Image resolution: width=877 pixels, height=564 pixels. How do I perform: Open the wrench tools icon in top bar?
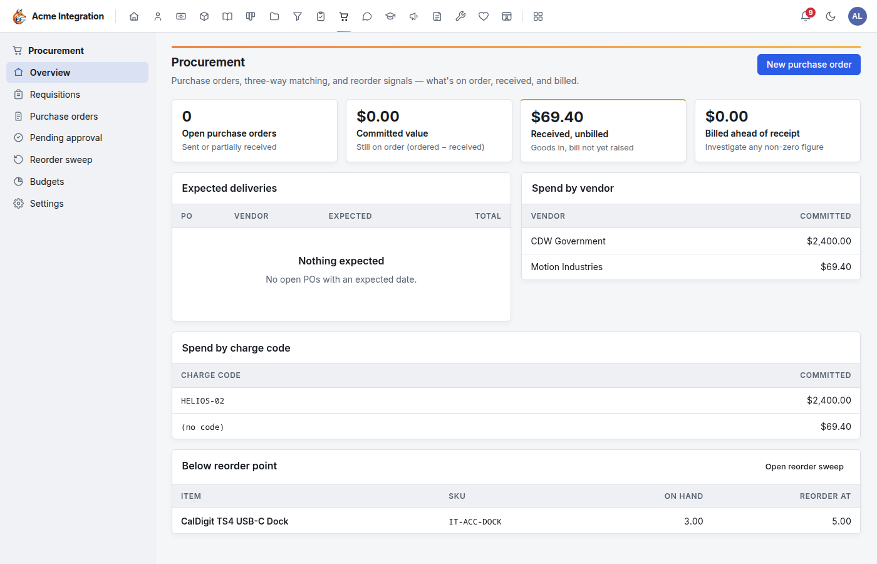pyautogui.click(x=460, y=16)
